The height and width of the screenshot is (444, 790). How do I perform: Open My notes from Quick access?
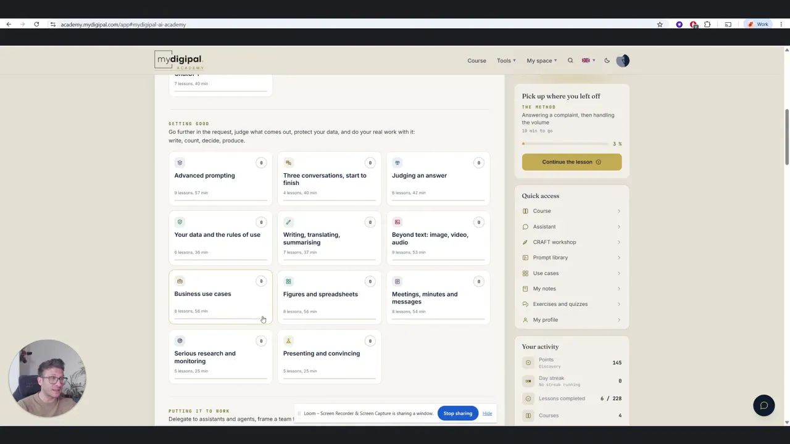(x=572, y=289)
